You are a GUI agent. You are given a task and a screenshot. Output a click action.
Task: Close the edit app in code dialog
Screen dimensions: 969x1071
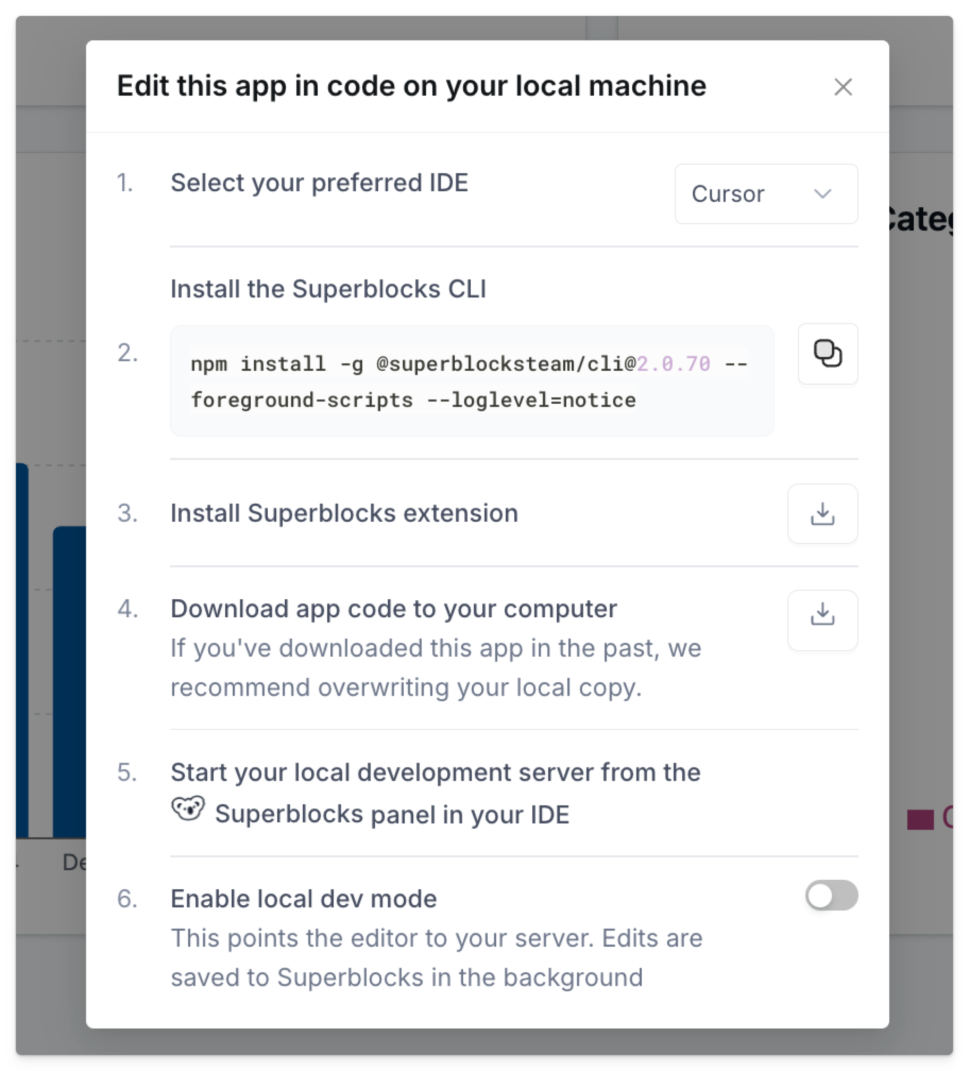(x=843, y=87)
